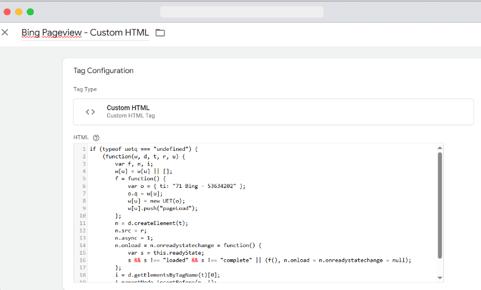Click code line 'w[u] = w[u] || [];'
The width and height of the screenshot is (481, 290).
144,171
